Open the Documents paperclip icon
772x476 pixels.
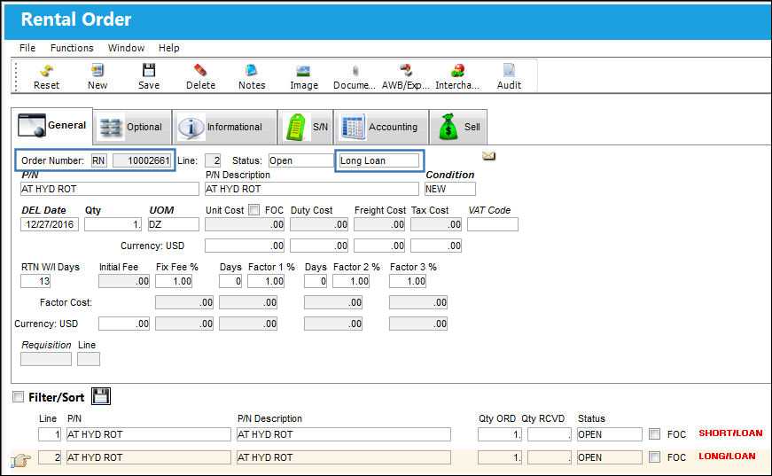click(x=355, y=71)
